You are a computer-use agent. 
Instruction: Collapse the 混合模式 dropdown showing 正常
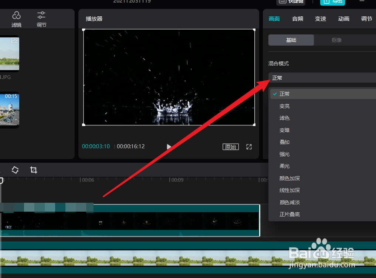click(322, 78)
